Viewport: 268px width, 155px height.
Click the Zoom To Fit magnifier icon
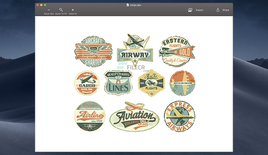pyautogui.click(x=61, y=10)
